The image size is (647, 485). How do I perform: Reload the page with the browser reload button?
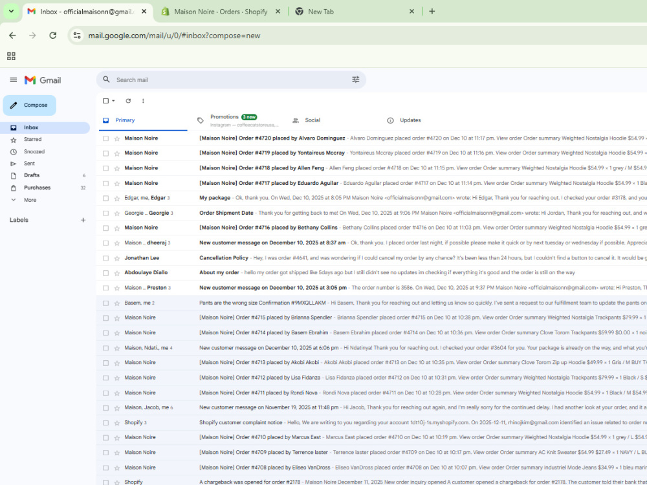point(53,36)
